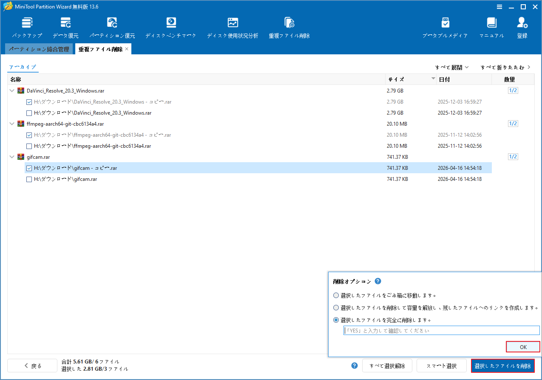Screen dimensions: 542x380
Task: Open the データ復元 data recovery tool
Action: (65, 28)
